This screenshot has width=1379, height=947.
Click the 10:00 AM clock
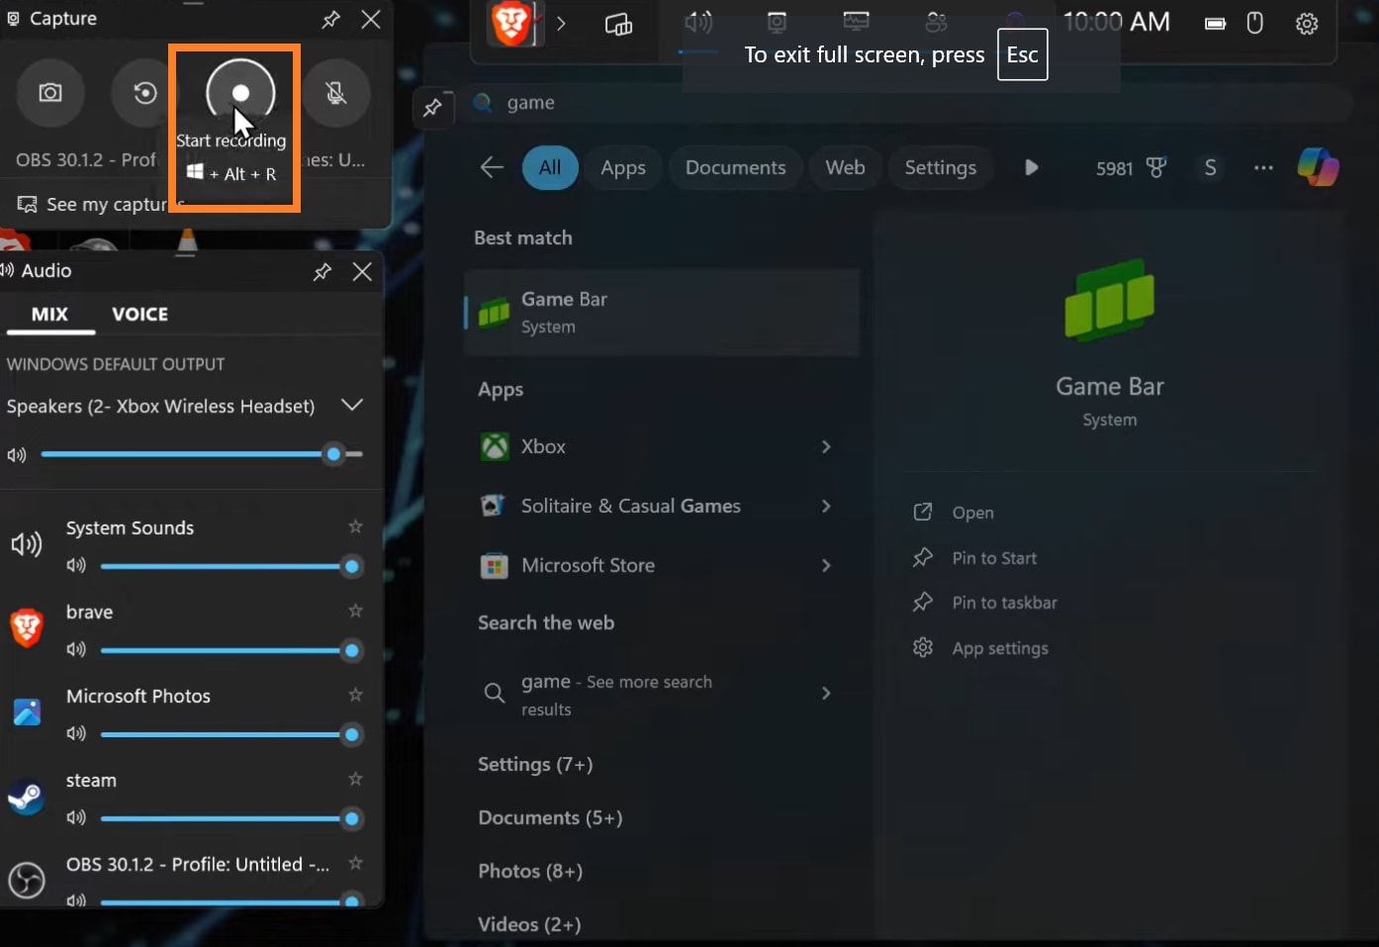point(1117,22)
